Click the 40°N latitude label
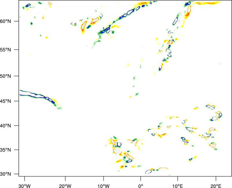Viewport: 232px width, 188px height. tap(6, 126)
